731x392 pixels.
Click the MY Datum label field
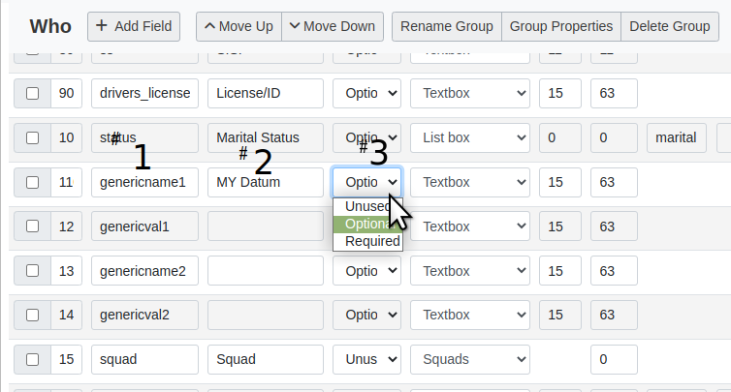pos(265,182)
